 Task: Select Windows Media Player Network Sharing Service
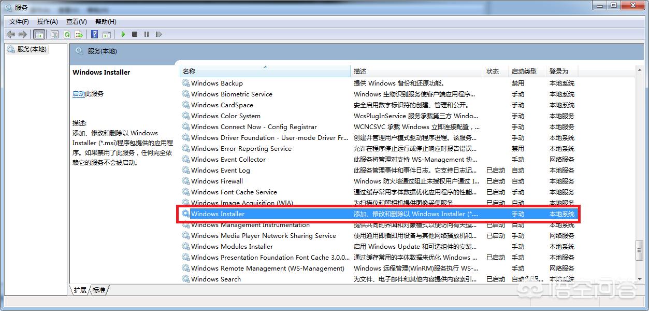(264, 235)
